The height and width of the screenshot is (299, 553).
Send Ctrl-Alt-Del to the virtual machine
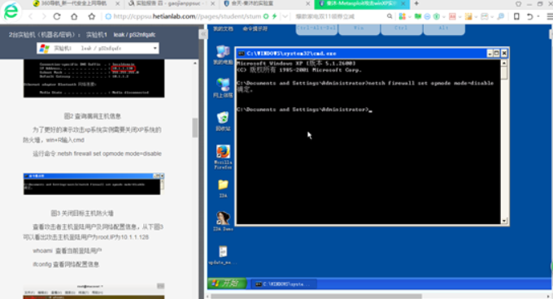coord(316,28)
